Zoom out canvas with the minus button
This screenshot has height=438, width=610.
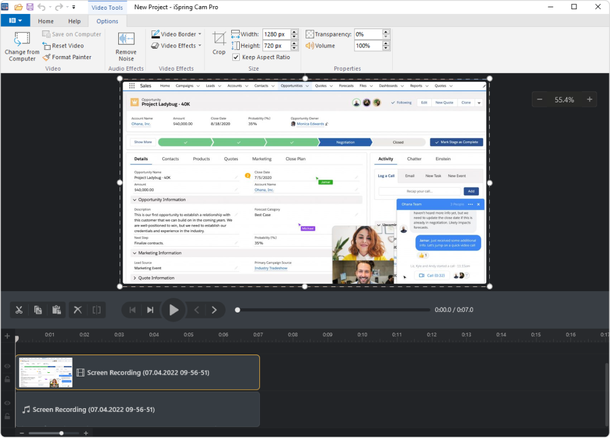(x=540, y=99)
